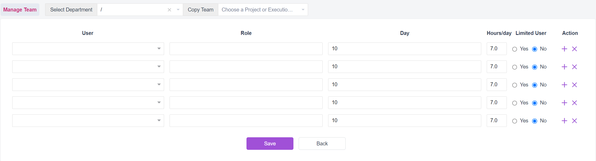Remove the last row using its X icon
Image resolution: width=596 pixels, height=161 pixels.
(x=574, y=121)
